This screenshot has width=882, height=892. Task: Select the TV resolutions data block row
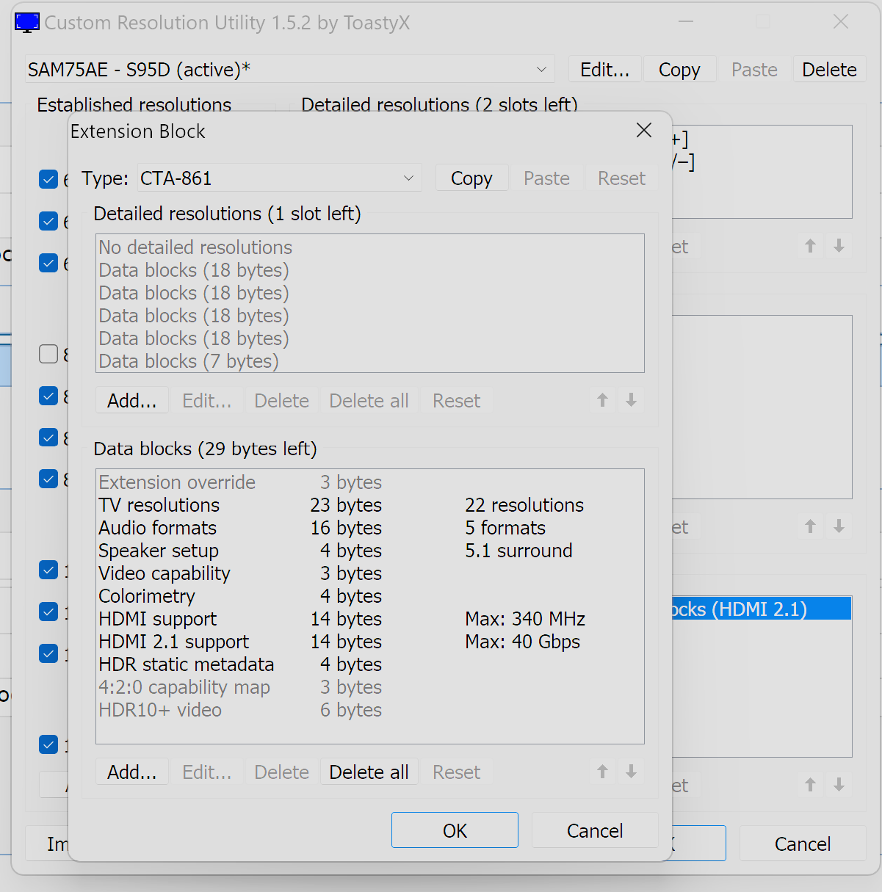click(159, 505)
